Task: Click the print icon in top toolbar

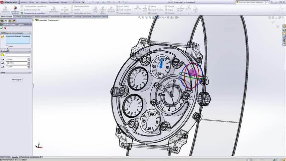Action: tap(103, 2)
